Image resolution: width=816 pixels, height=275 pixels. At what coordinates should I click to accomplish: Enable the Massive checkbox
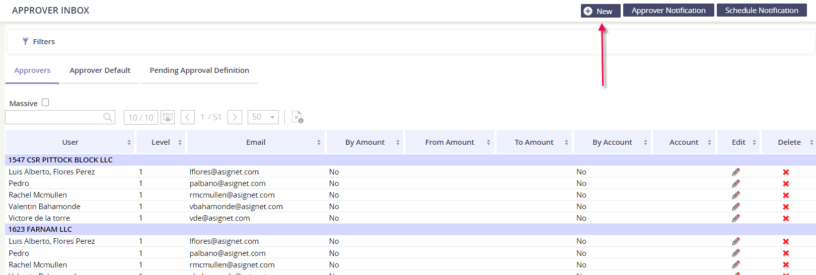click(45, 103)
